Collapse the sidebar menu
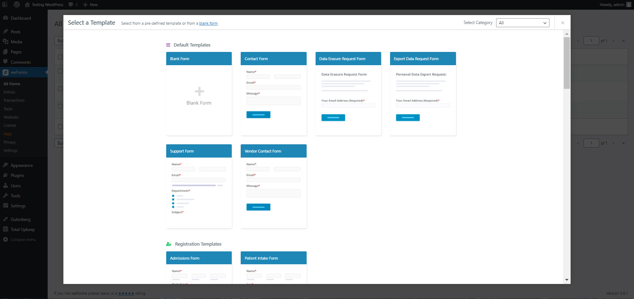634x299 pixels. 20,240
